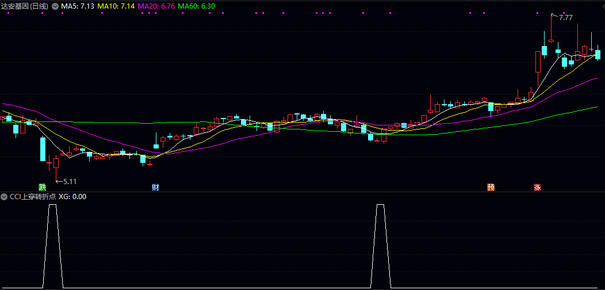Click the blue 财 financial report icon

click(155, 187)
